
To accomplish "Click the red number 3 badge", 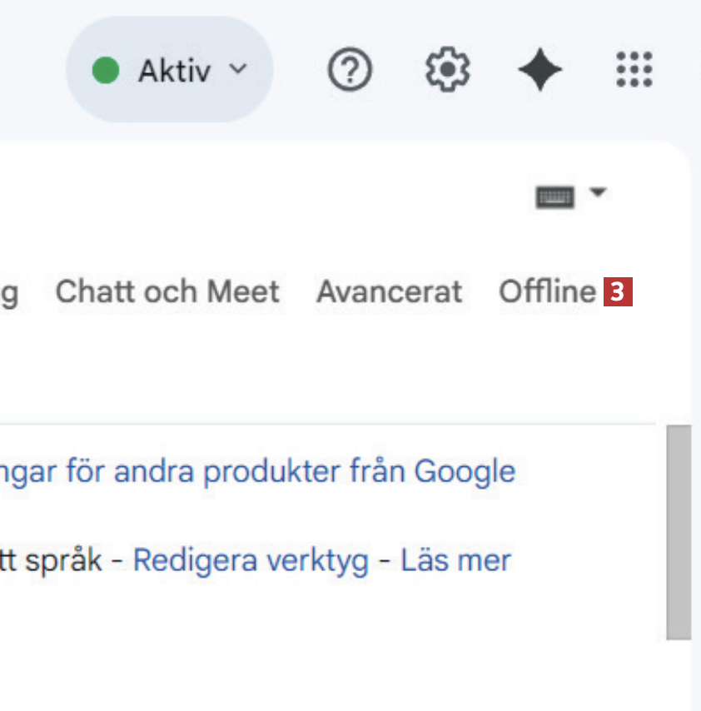I will pyautogui.click(x=618, y=293).
